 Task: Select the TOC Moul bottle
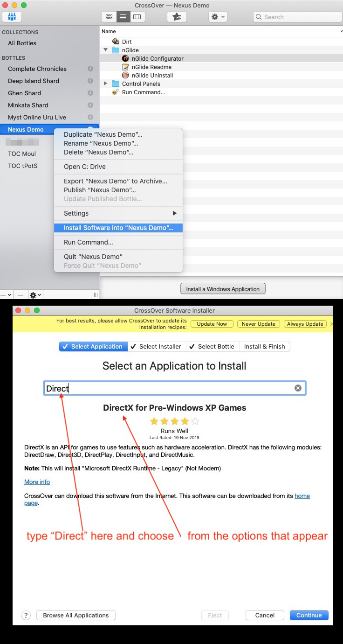(x=22, y=154)
